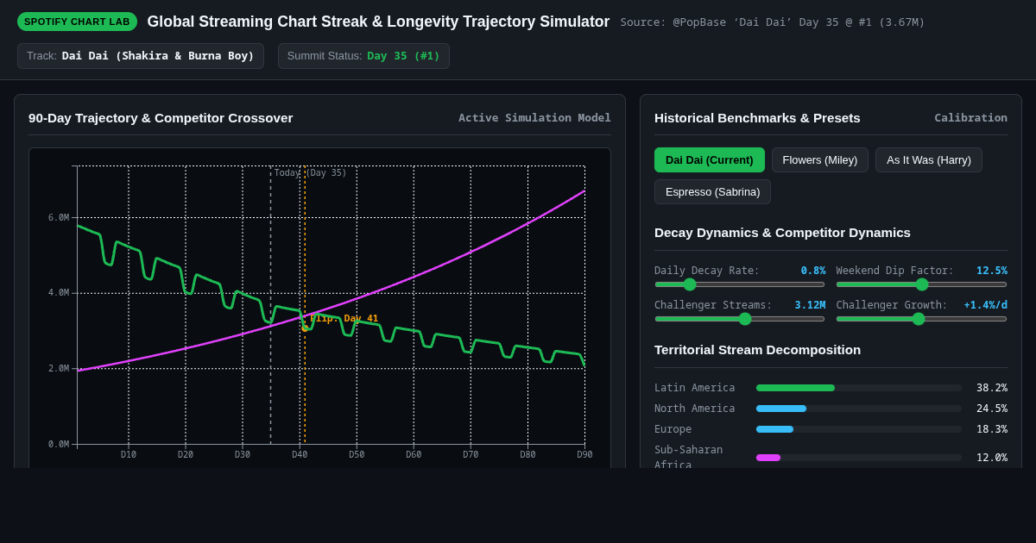
Task: Click the Historical Benchmarks & Presets heading
Action: coord(757,117)
